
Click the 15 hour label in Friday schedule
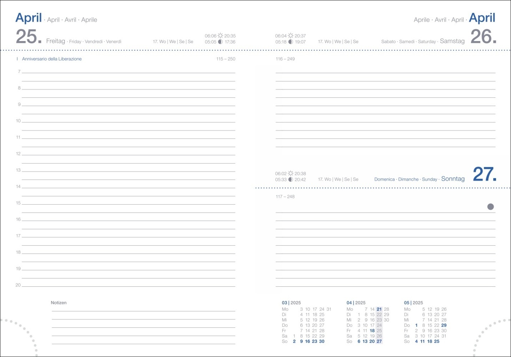click(x=18, y=203)
